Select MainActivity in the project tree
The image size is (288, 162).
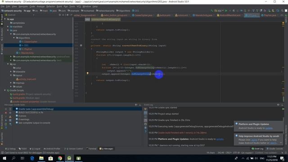[27, 53]
